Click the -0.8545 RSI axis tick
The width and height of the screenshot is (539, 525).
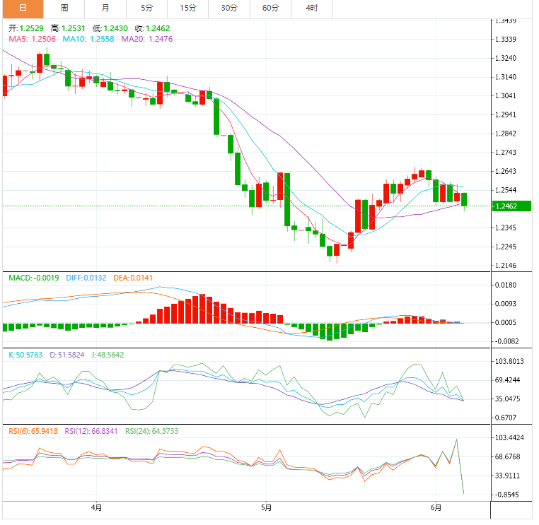click(x=507, y=495)
